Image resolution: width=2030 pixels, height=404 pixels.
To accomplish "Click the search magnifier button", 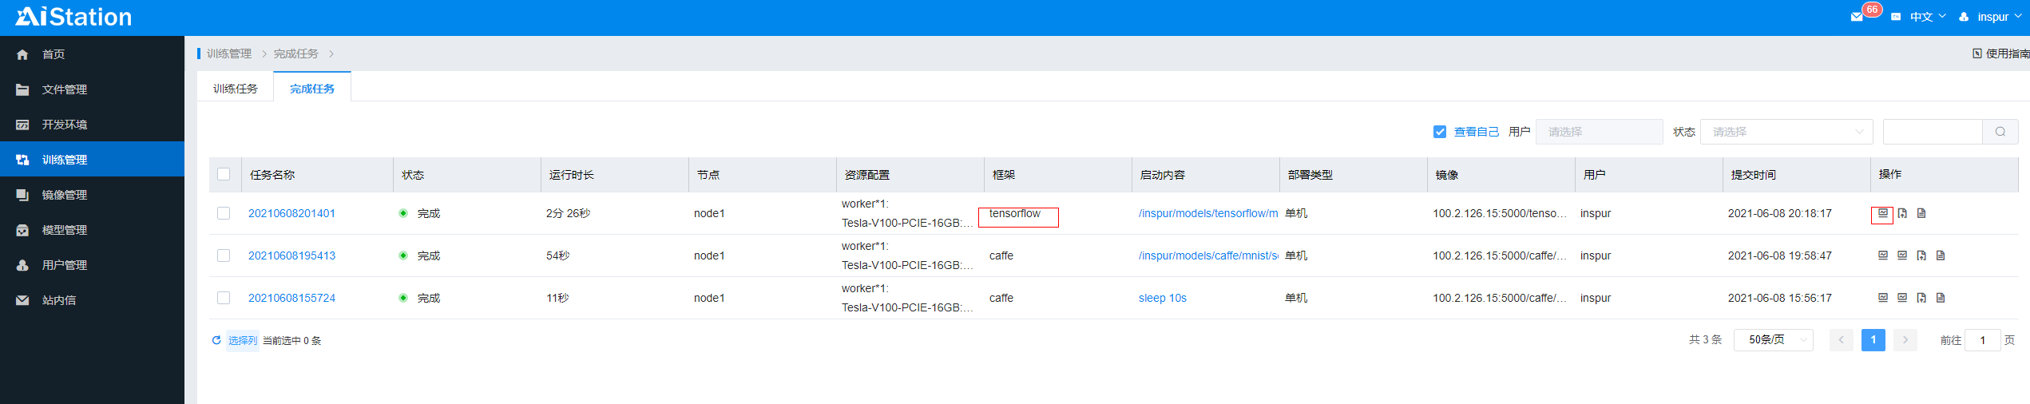I will (x=2000, y=132).
